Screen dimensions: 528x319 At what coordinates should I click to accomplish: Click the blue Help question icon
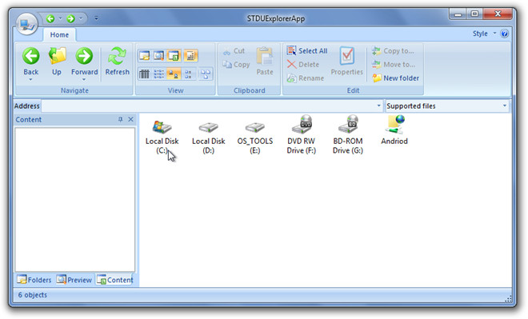pos(505,34)
